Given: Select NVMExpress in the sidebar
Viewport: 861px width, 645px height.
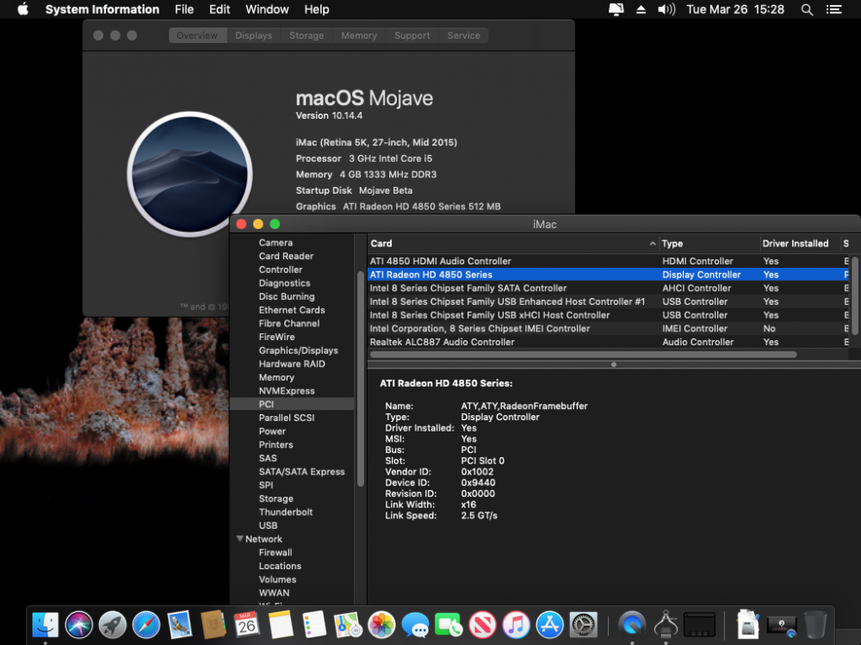Looking at the screenshot, I should tap(287, 391).
